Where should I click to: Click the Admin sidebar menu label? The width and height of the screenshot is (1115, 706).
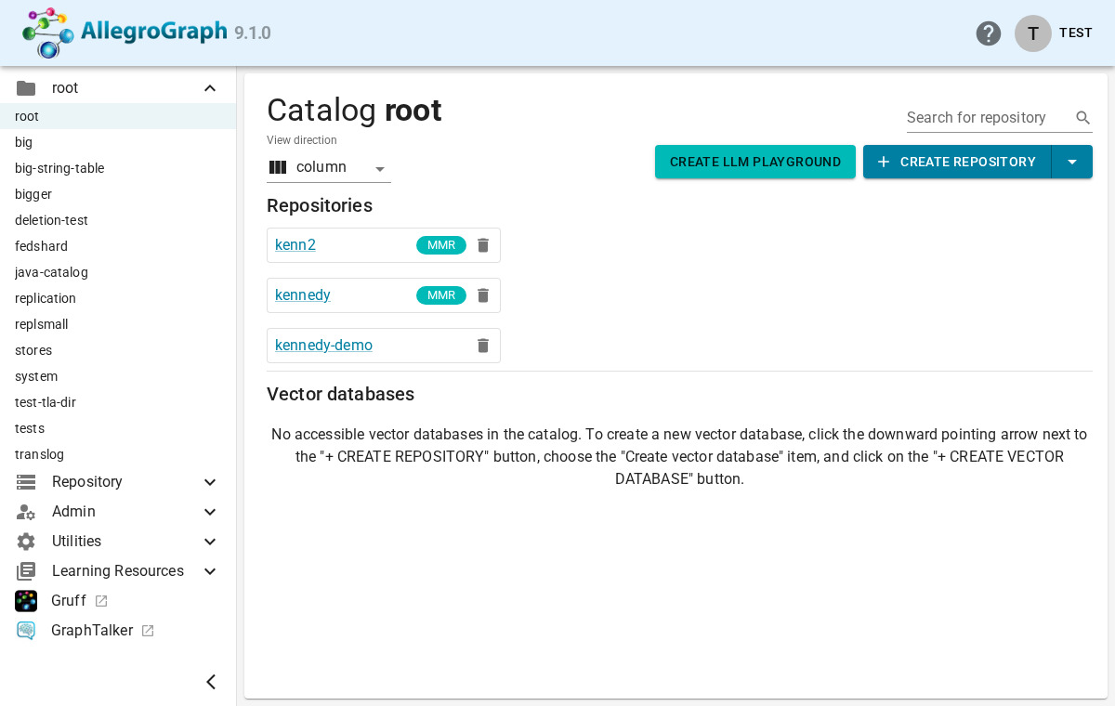coord(73,512)
